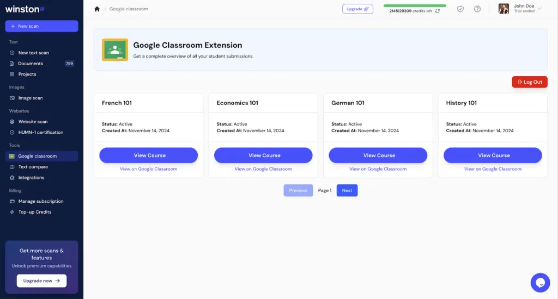Screen dimensions: 558x299
Task: Open History 101 on Google Classroom link
Action: 493,169
